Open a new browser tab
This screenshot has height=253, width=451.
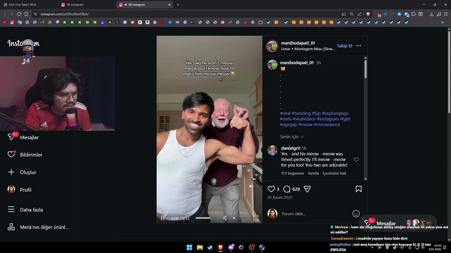pos(178,5)
